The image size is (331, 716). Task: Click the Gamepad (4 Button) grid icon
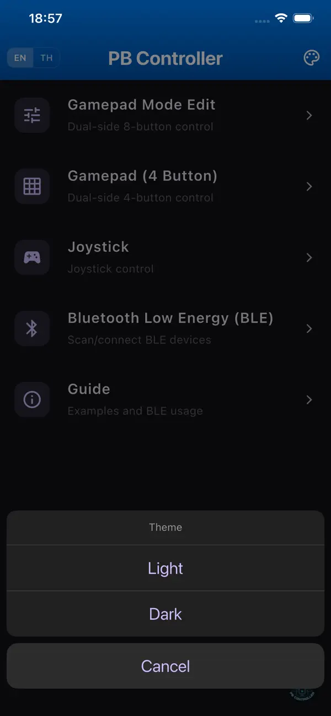point(31,186)
